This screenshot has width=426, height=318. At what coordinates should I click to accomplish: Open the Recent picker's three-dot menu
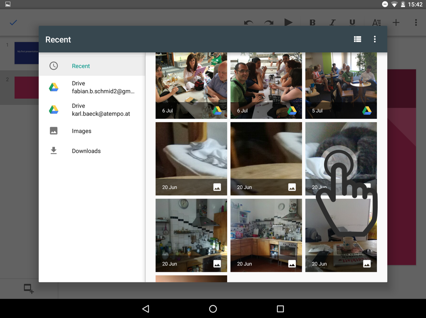375,39
